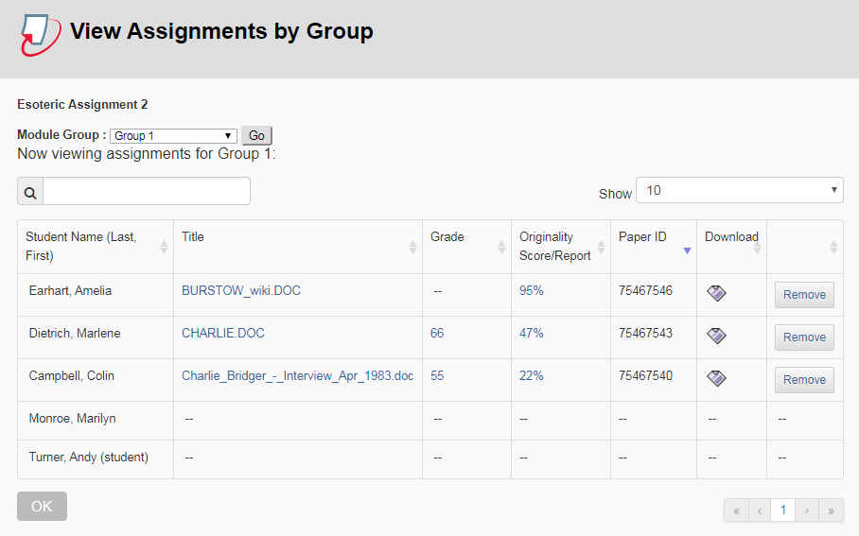This screenshot has height=536, width=859.
Task: Sort by Paper ID sort arrow
Action: 687,251
